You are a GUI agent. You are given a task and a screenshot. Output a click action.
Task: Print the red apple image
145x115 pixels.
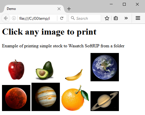coord(16,69)
